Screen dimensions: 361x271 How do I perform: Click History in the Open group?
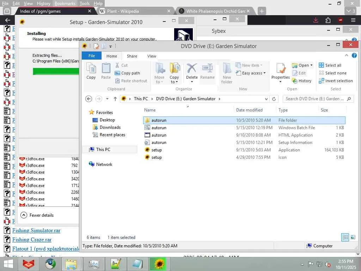pos(302,81)
